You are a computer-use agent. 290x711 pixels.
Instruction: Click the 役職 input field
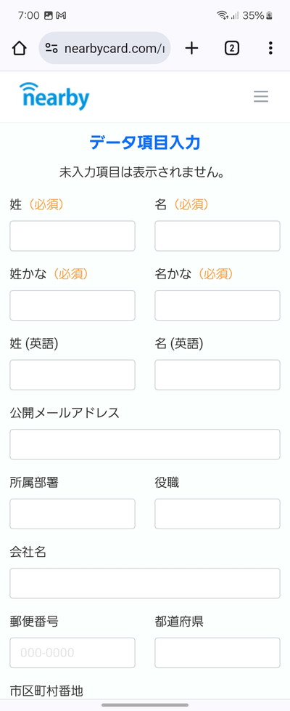[217, 514]
